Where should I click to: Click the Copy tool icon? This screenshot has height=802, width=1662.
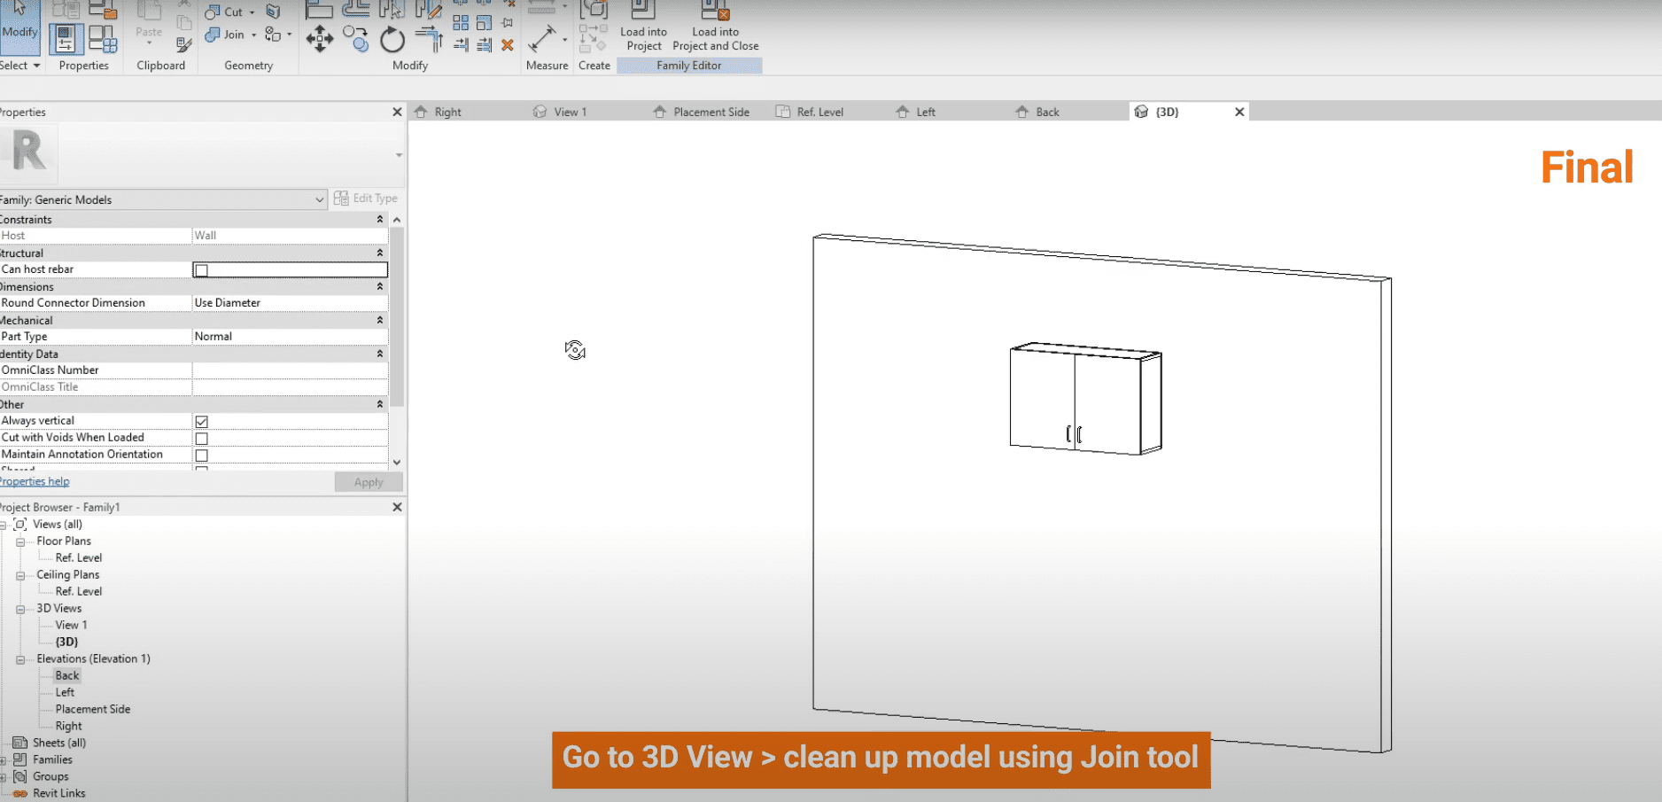point(356,38)
